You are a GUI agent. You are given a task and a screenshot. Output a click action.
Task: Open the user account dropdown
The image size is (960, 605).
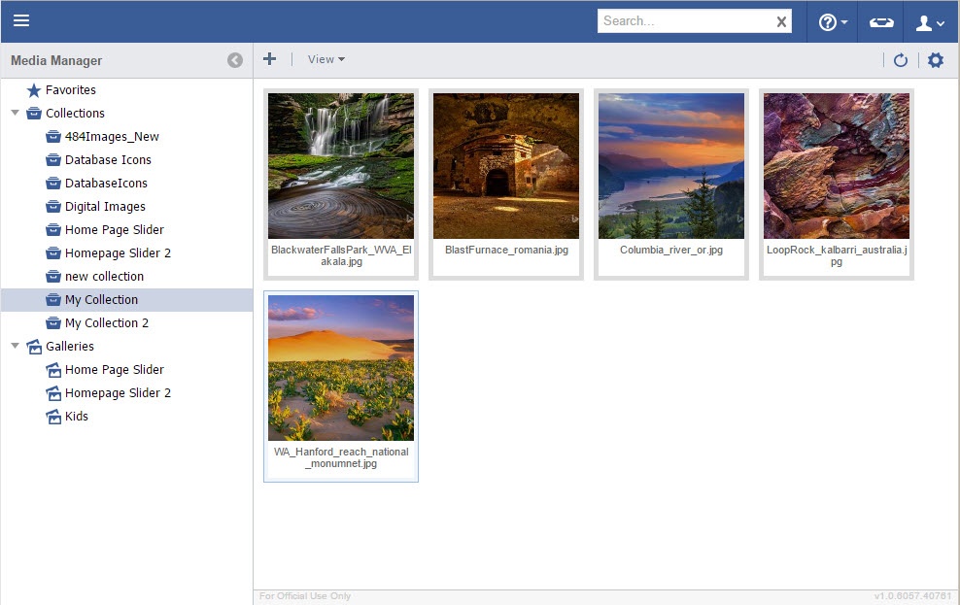click(x=931, y=21)
